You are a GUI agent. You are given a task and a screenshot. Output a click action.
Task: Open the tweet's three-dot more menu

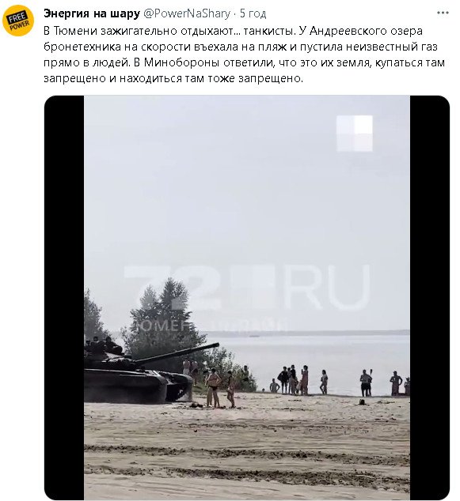point(443,13)
